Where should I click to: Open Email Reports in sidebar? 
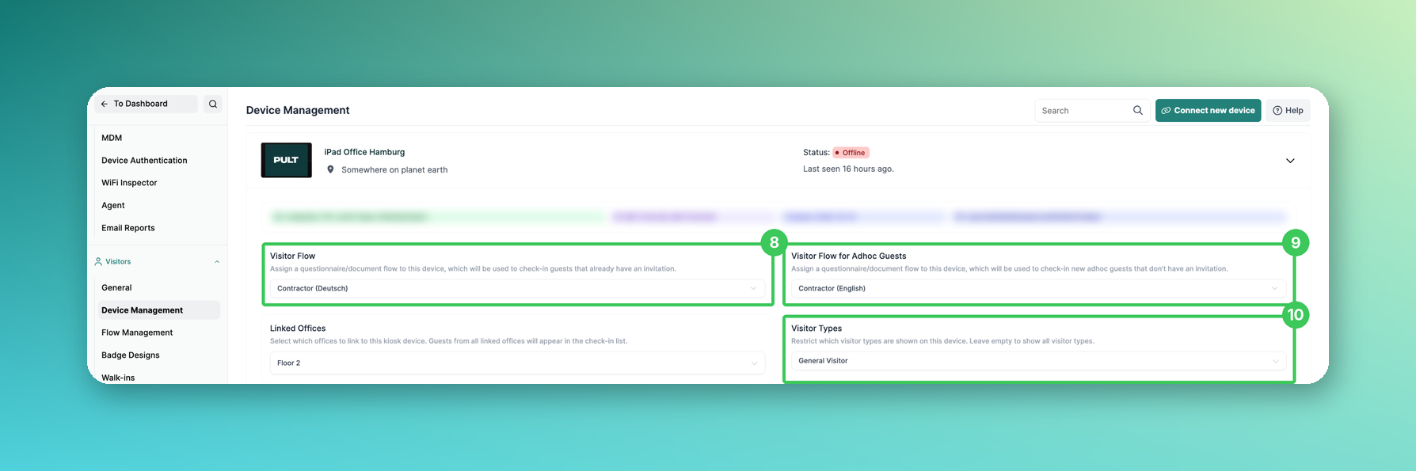[128, 228]
